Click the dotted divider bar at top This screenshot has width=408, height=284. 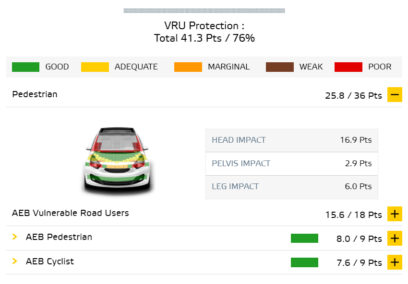[204, 11]
